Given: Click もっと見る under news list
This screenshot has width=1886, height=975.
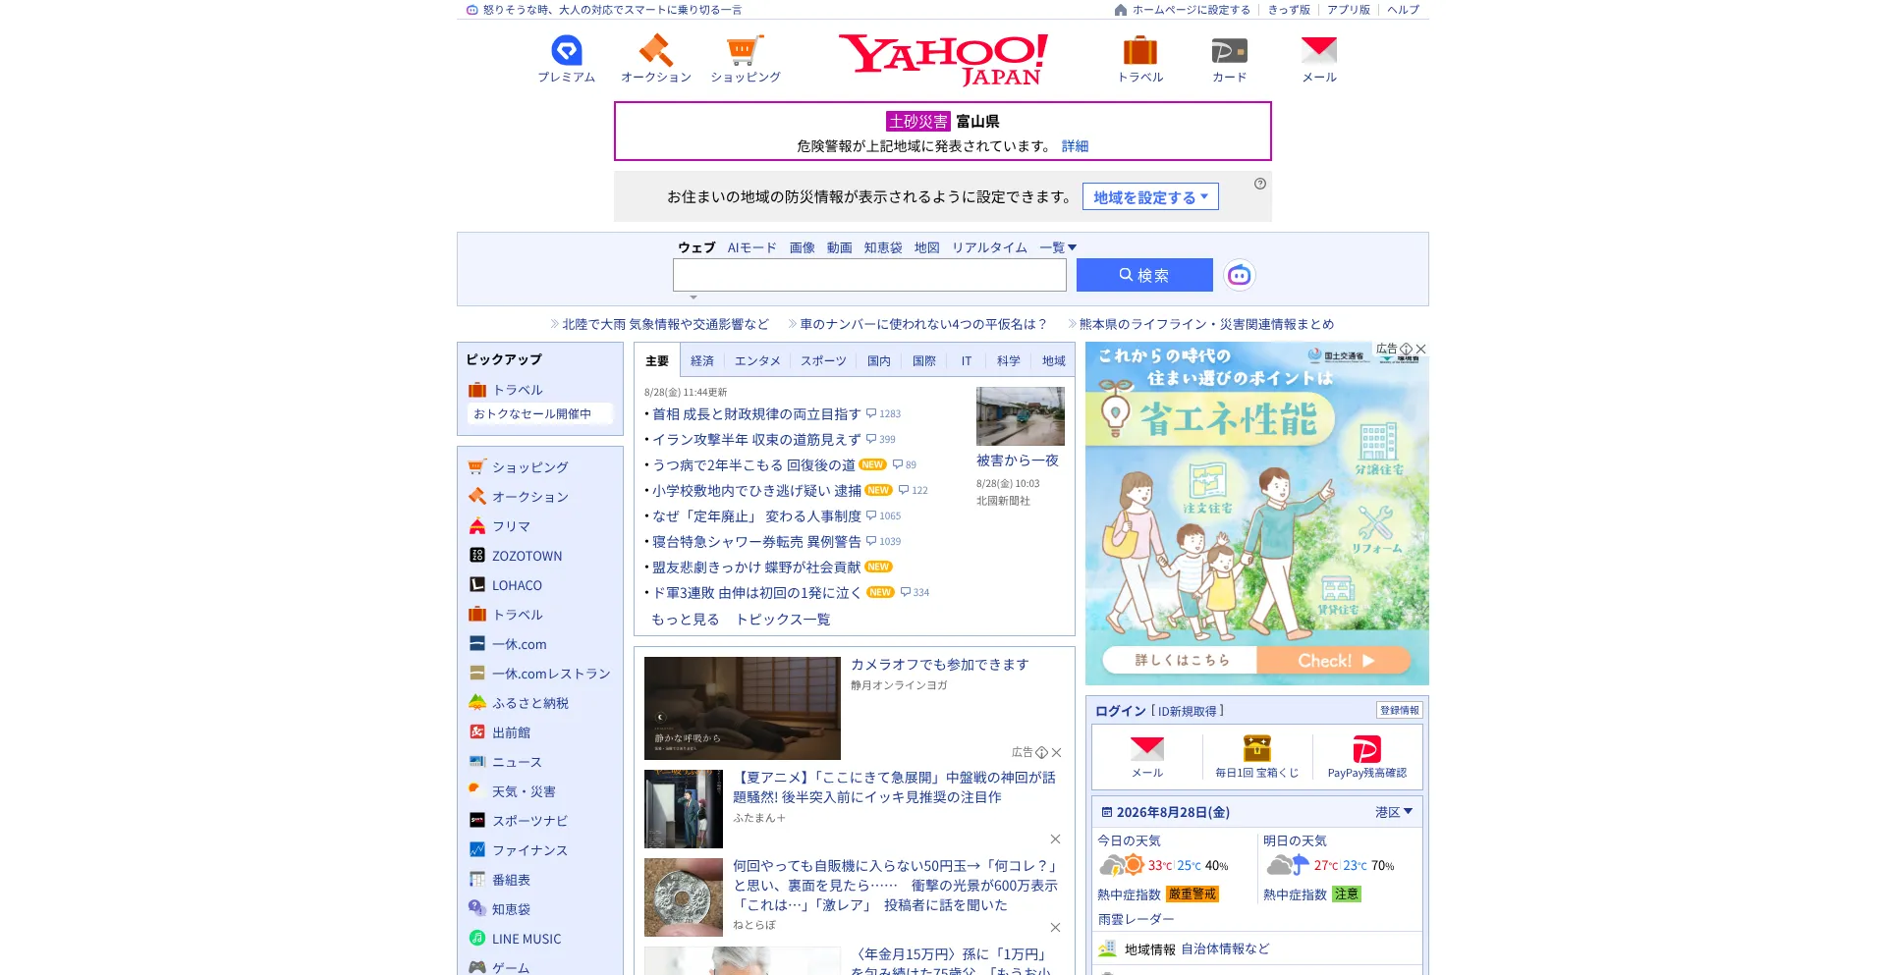Looking at the screenshot, I should (686, 620).
